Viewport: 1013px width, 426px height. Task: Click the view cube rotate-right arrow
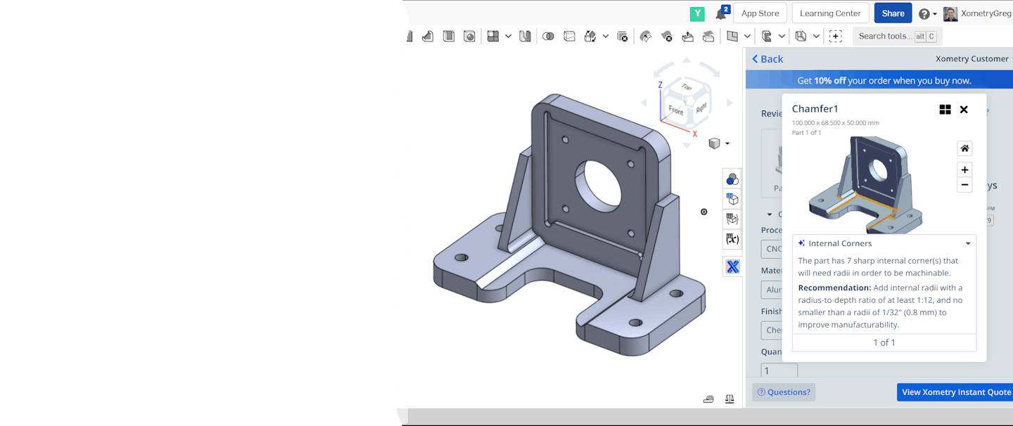point(730,103)
